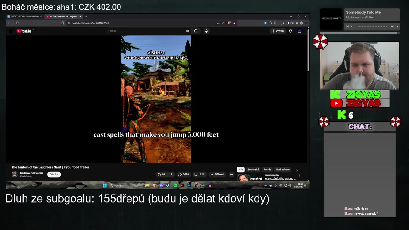The image size is (409, 230).
Task: Select the "Pro vás" filter chip
Action: [267, 170]
